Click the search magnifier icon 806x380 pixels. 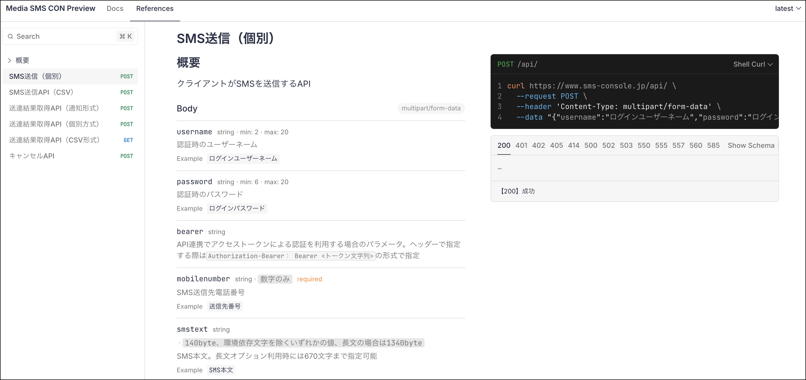10,36
